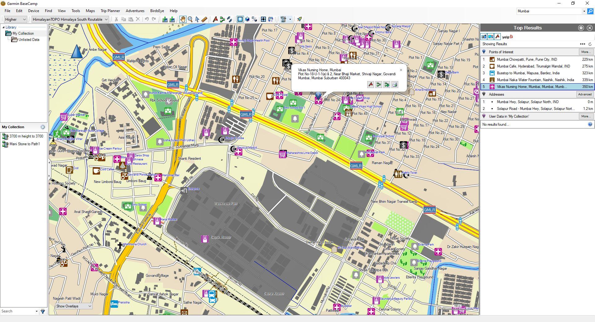The width and height of the screenshot is (595, 322).
Task: Choose the Select arrow tool
Action: 197,19
